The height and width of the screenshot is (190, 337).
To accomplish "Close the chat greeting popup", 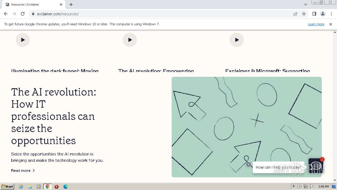I will tap(249, 164).
